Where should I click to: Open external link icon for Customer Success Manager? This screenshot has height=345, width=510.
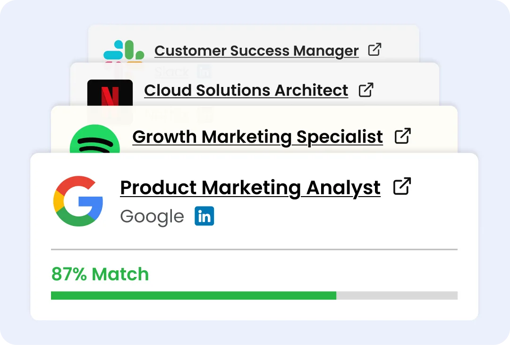coord(374,50)
